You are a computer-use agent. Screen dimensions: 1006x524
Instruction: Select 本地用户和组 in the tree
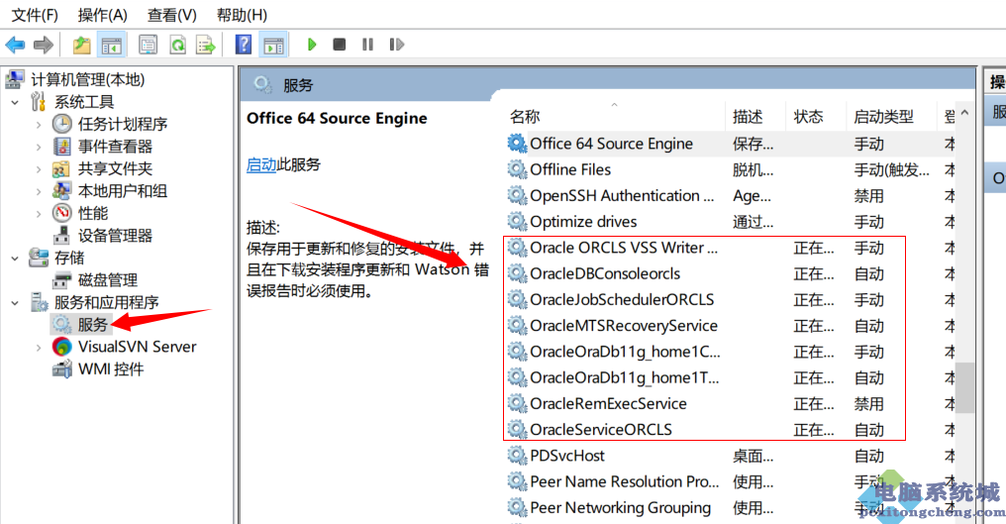(123, 191)
